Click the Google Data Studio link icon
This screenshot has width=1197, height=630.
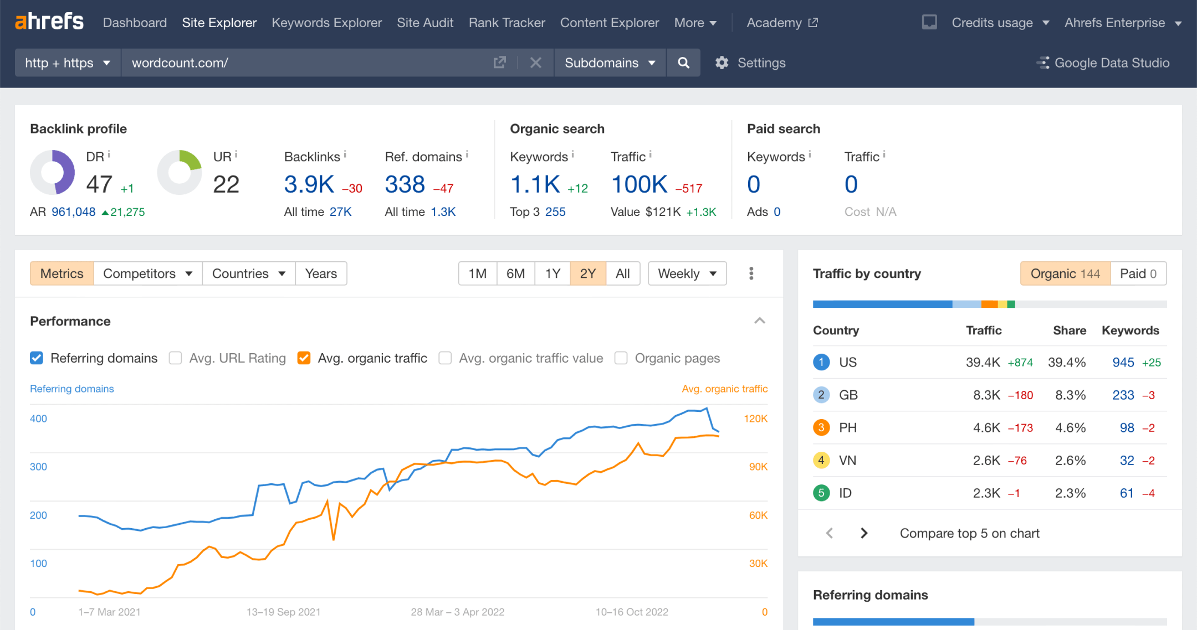coord(1043,63)
